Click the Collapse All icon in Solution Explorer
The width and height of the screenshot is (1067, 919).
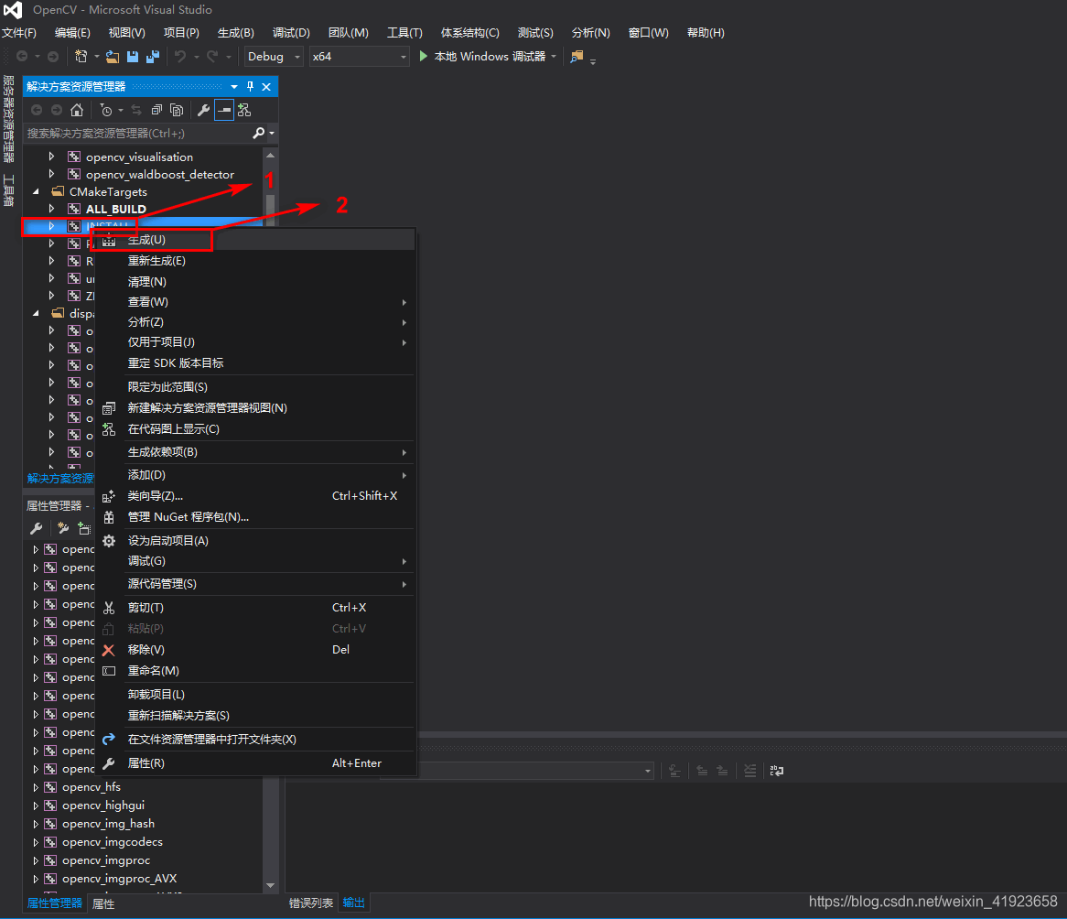(x=156, y=110)
